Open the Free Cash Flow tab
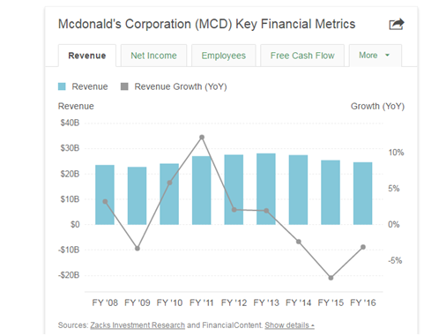Viewport: 424px width, 336px height. [302, 56]
